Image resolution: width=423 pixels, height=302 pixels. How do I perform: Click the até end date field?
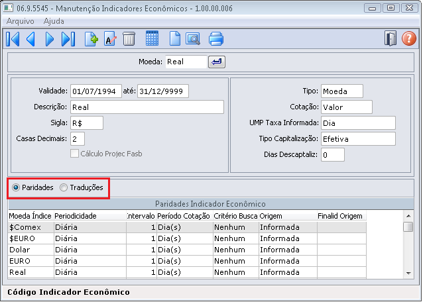click(163, 91)
